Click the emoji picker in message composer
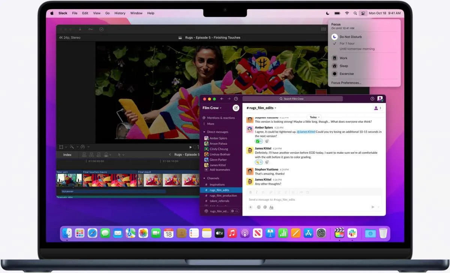 pos(259,207)
